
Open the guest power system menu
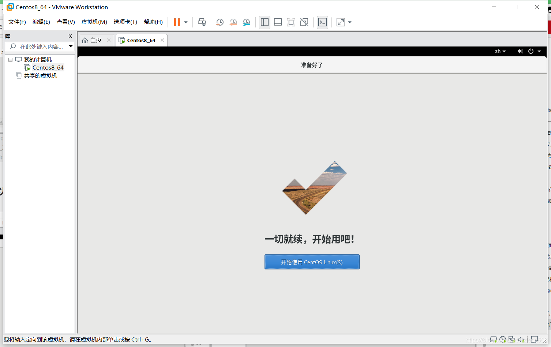(x=531, y=51)
